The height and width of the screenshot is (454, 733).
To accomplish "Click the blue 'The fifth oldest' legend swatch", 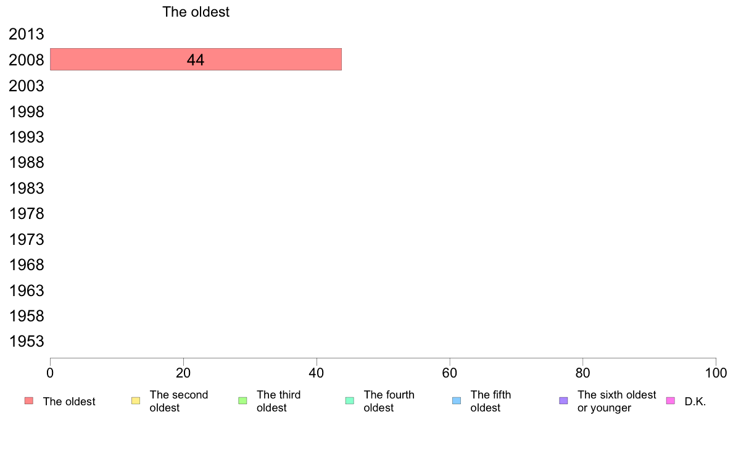I will coord(457,401).
